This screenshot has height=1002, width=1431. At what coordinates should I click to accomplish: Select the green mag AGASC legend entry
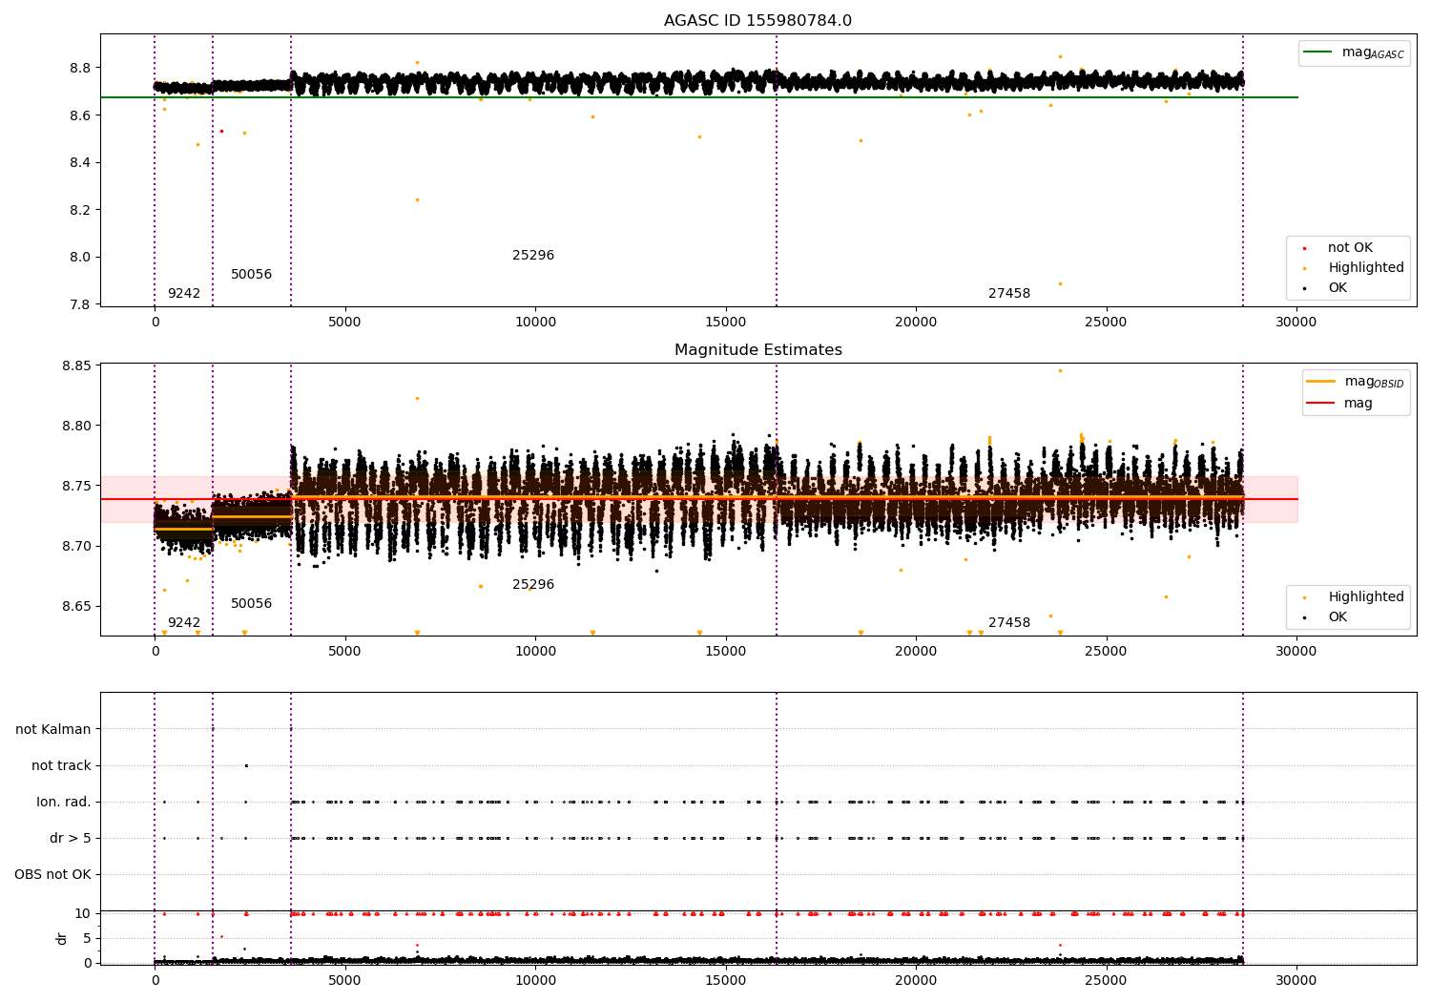tap(1355, 52)
